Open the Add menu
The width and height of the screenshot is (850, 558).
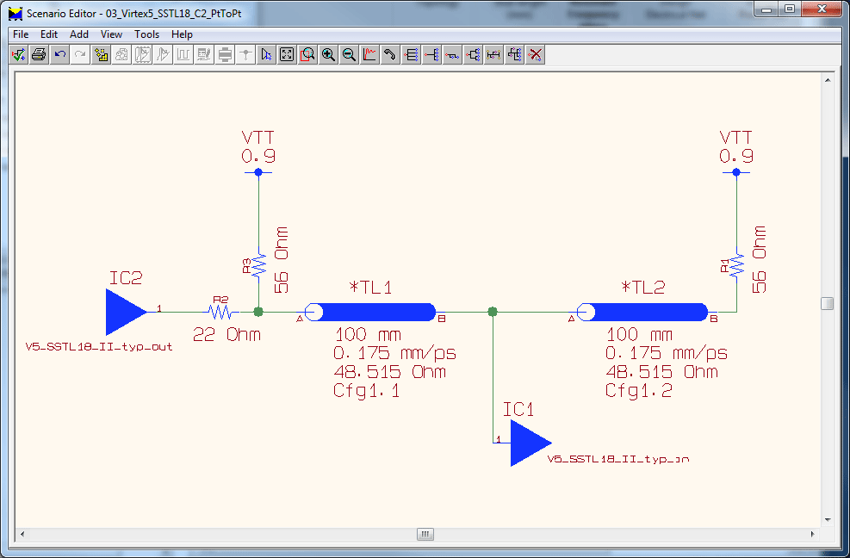pos(79,34)
